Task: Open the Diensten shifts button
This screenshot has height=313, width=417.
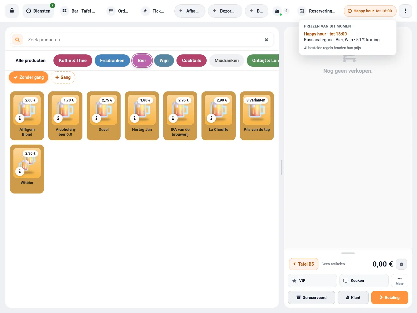Action: coord(38,11)
